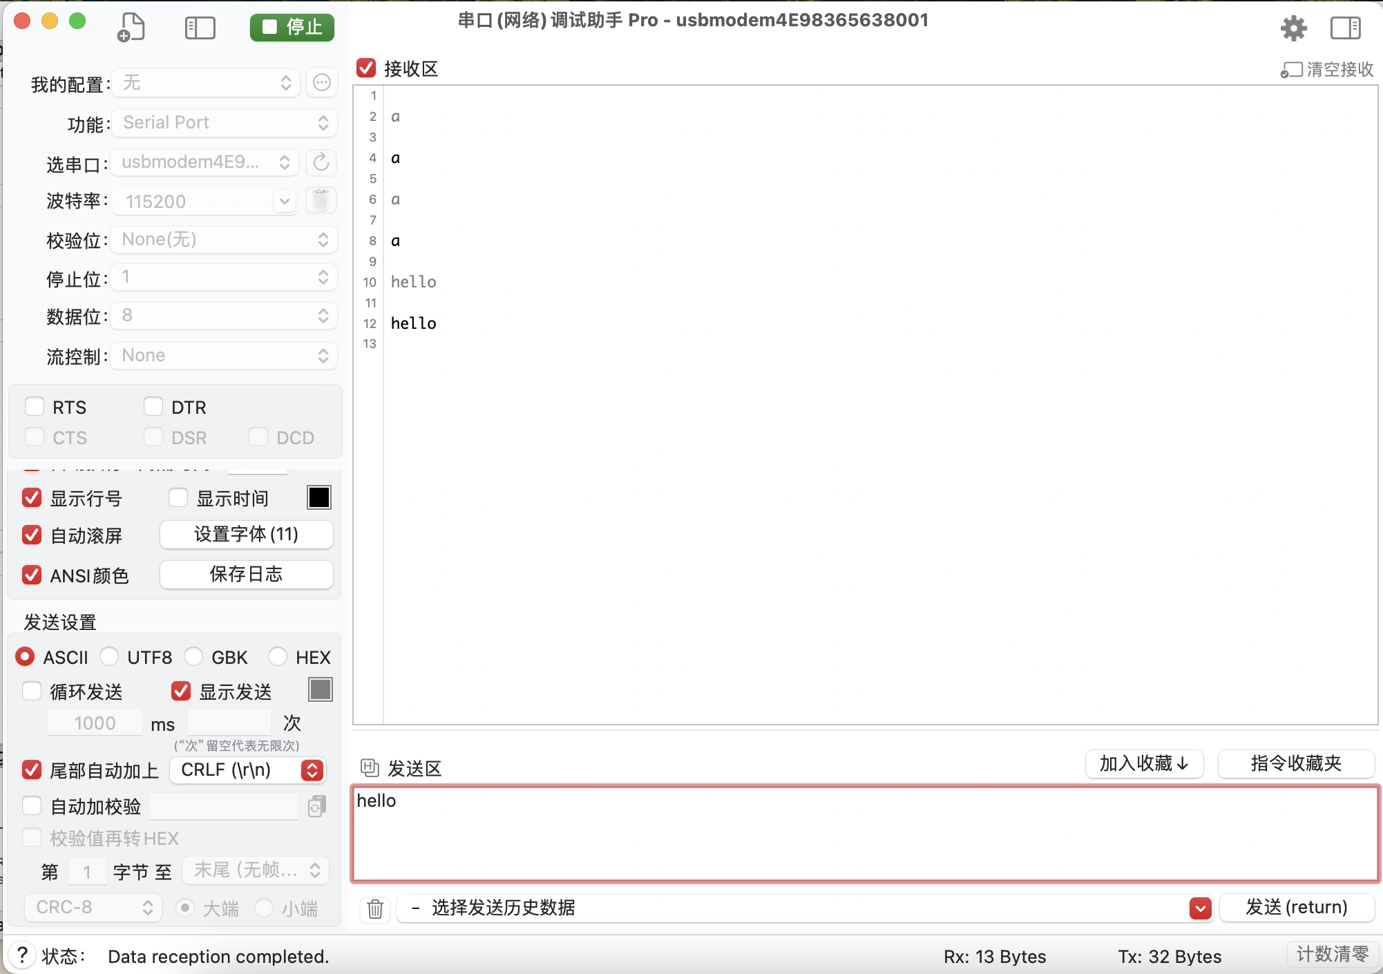Image resolution: width=1383 pixels, height=974 pixels.
Task: Open 我的配置 dropdown
Action: pos(206,83)
